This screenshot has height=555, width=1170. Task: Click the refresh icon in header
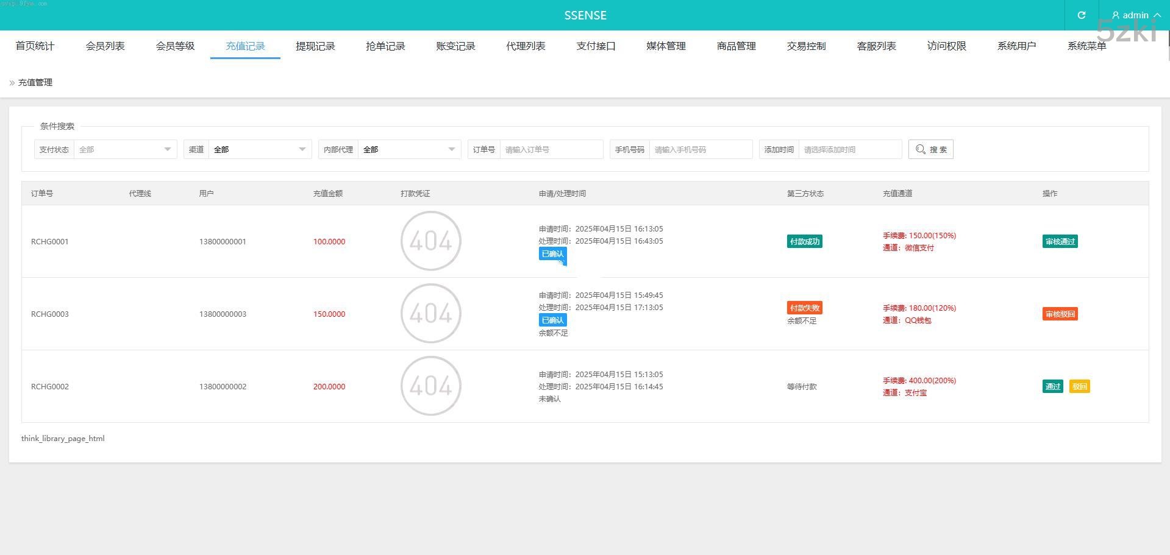[x=1081, y=15]
